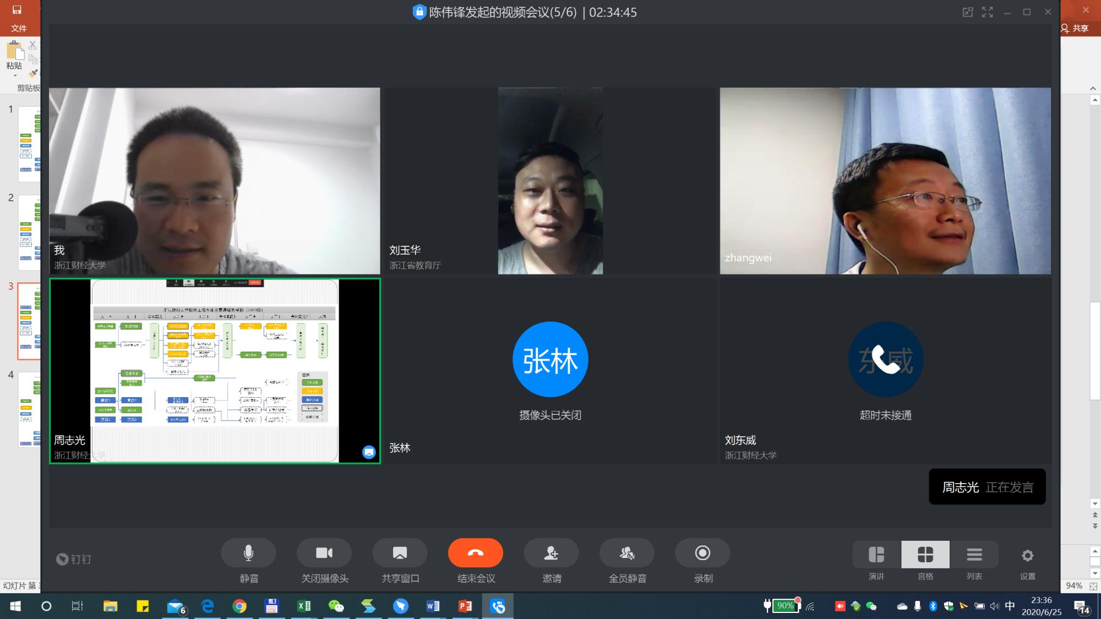End the meeting with red 结束会议 button
The width and height of the screenshot is (1101, 619).
coord(476,553)
